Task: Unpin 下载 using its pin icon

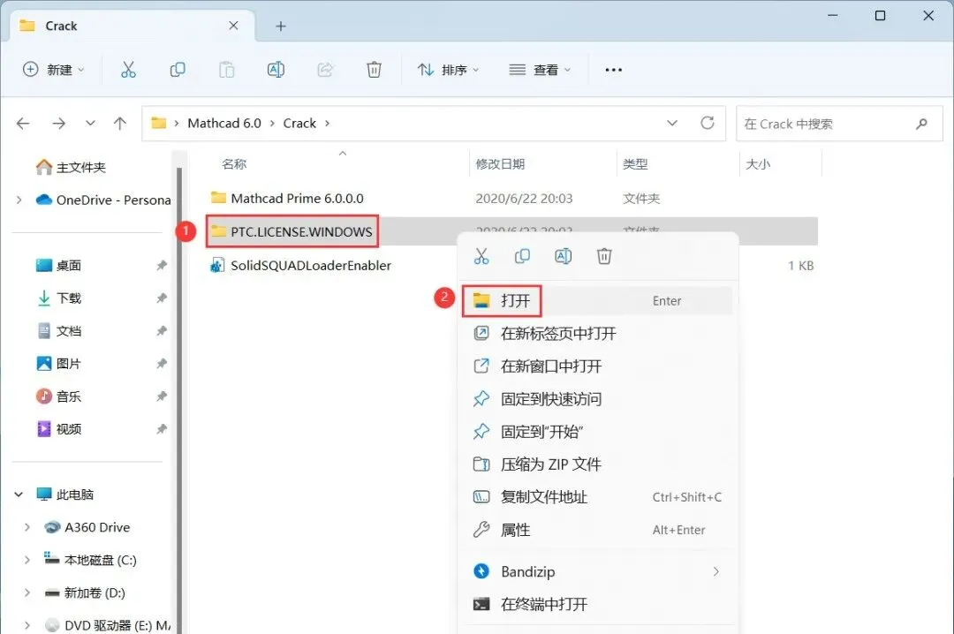Action: click(x=162, y=298)
